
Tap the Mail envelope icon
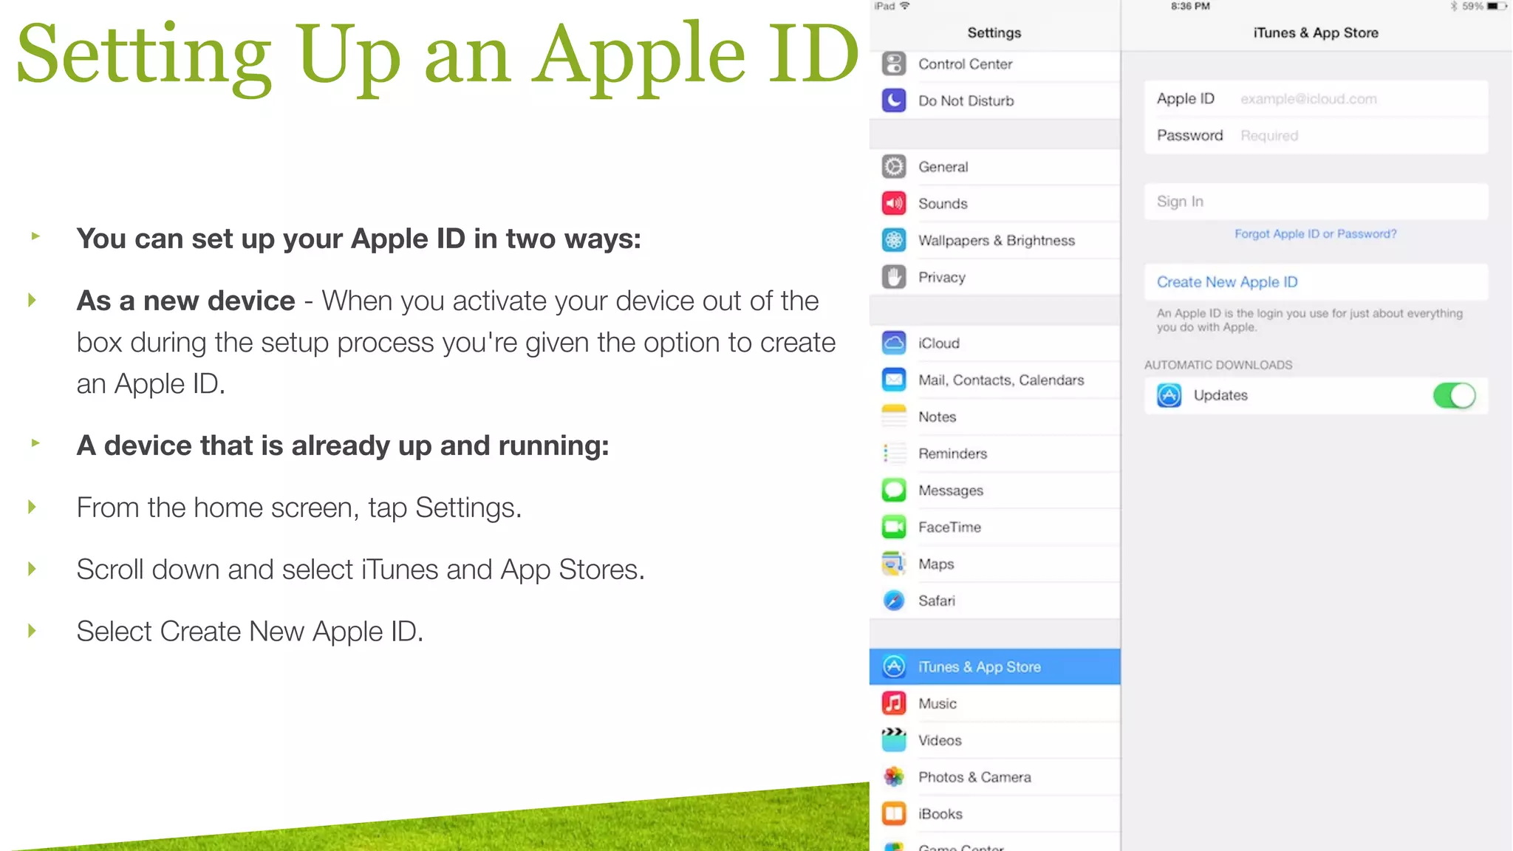[x=894, y=380]
